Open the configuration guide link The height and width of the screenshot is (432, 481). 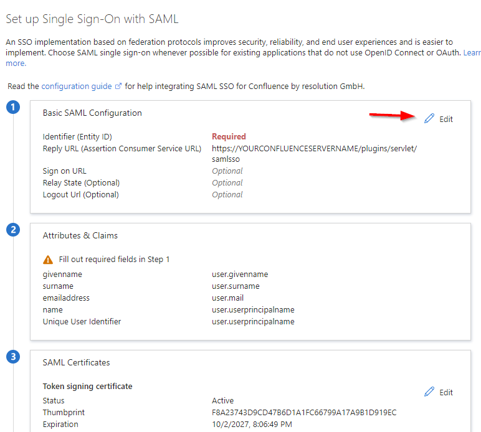pos(77,87)
